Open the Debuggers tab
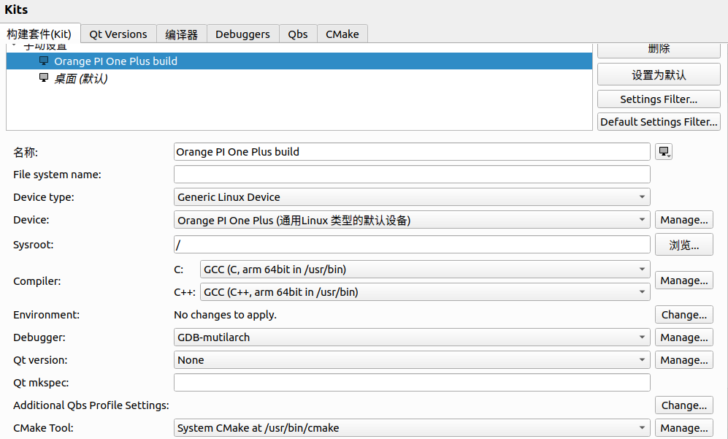 [x=242, y=34]
